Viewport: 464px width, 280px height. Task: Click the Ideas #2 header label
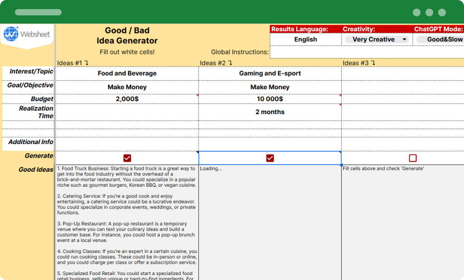(216, 63)
